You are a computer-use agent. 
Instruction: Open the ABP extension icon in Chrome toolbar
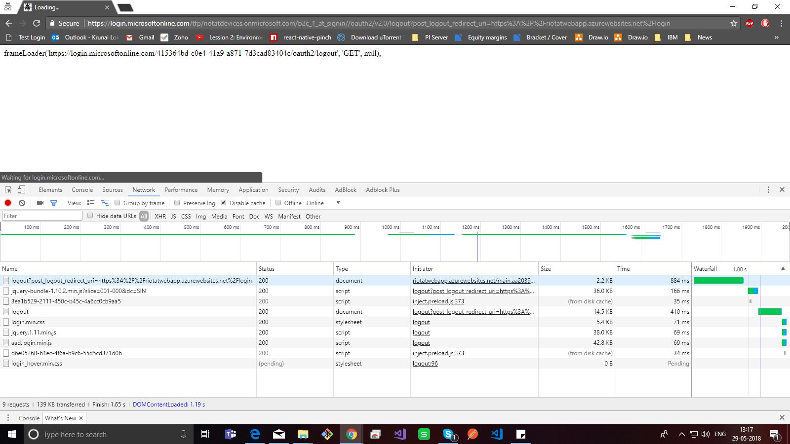pyautogui.click(x=750, y=23)
